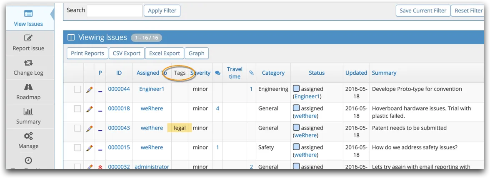The width and height of the screenshot is (490, 178).
Task: Open Summary in sidebar
Action: point(28,116)
